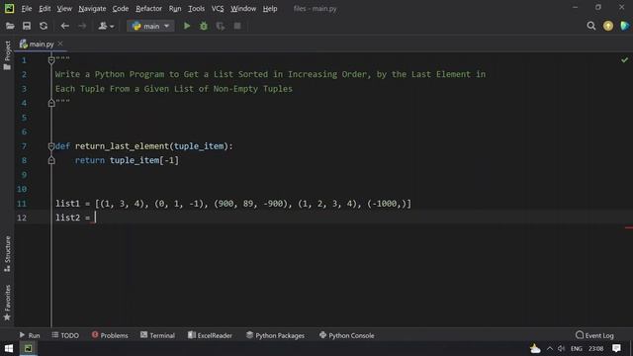Open the Windows Start menu
Image resolution: width=633 pixels, height=356 pixels.
pos(9,348)
